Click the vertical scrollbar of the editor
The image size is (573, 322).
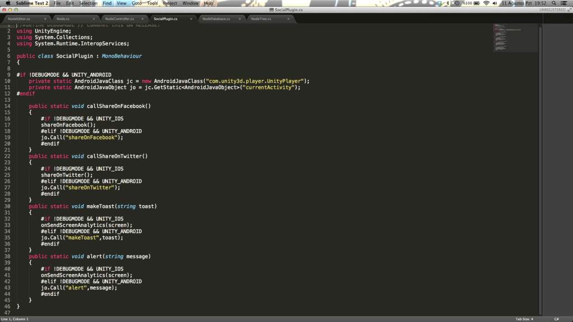540,168
